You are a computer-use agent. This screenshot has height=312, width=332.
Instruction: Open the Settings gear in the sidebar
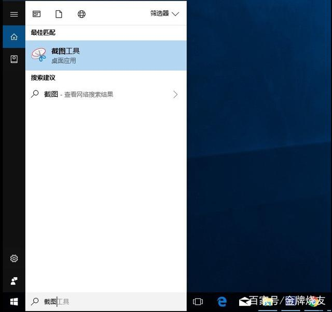(14, 258)
